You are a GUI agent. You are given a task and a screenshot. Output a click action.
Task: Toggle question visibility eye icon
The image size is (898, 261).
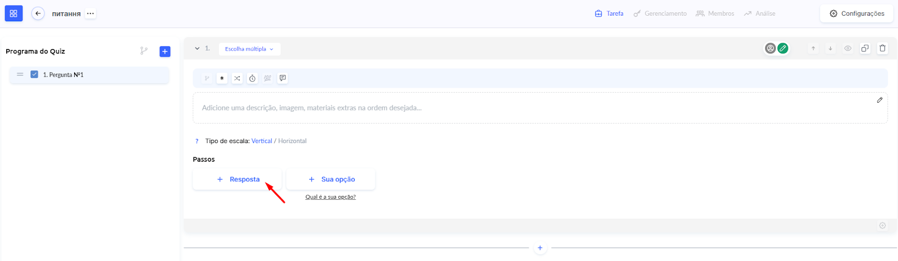coord(847,48)
